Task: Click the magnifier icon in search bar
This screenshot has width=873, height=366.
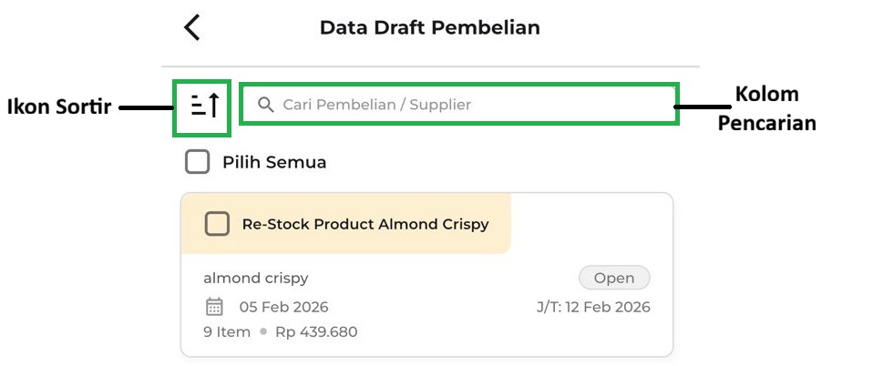Action: click(266, 105)
